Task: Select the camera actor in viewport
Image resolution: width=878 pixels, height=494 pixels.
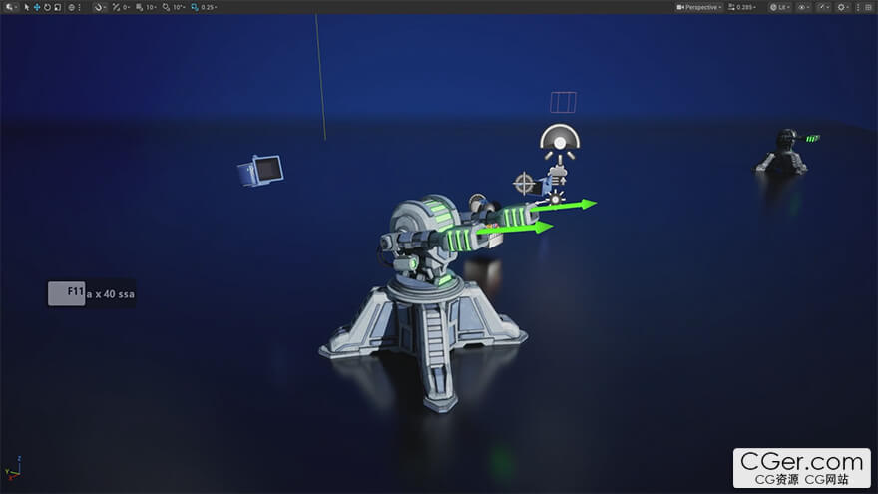Action: pyautogui.click(x=260, y=171)
